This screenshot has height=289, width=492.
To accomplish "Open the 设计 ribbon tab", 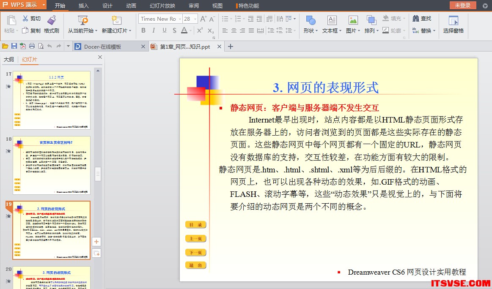I will pos(107,5).
